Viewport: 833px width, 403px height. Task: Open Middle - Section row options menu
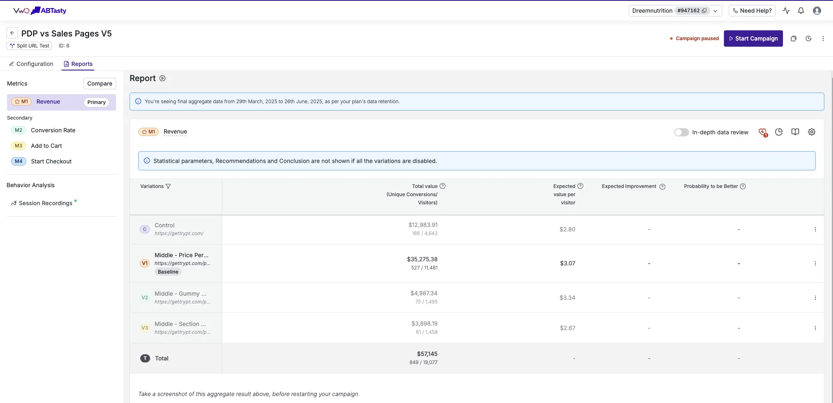point(815,328)
